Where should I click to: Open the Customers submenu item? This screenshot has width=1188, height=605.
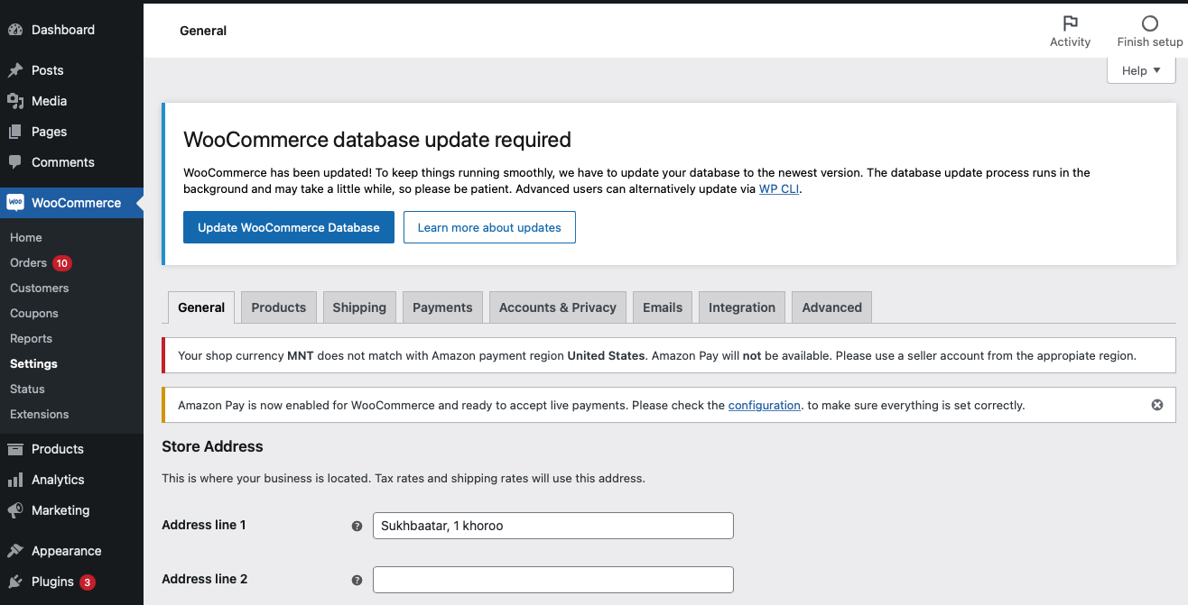pyautogui.click(x=40, y=289)
